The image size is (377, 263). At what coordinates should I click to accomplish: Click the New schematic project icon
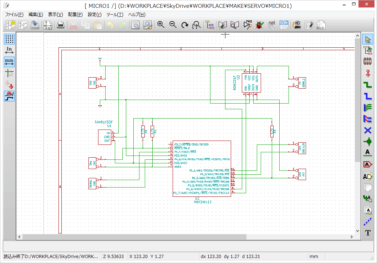point(11,25)
